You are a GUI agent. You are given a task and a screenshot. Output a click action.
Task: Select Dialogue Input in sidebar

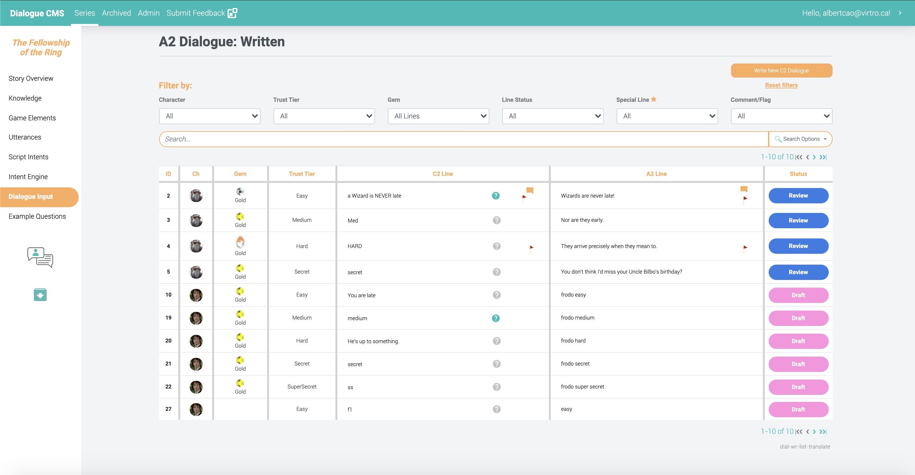pos(39,197)
